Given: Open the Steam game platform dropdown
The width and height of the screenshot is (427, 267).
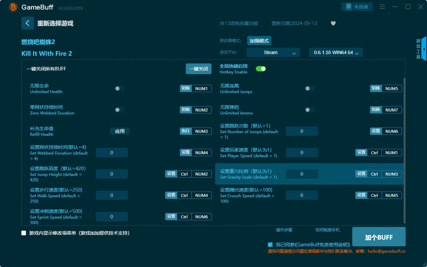Looking at the screenshot, I should click(273, 52).
